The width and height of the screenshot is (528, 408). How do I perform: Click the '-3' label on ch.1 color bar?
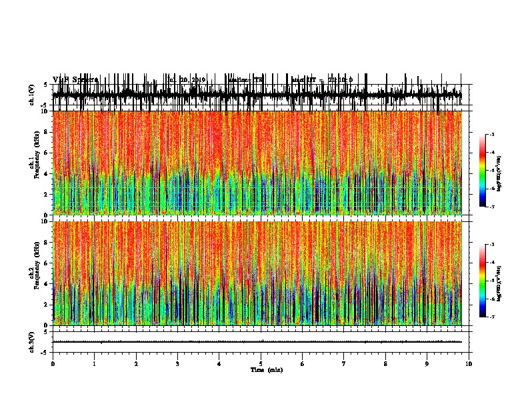pos(491,134)
